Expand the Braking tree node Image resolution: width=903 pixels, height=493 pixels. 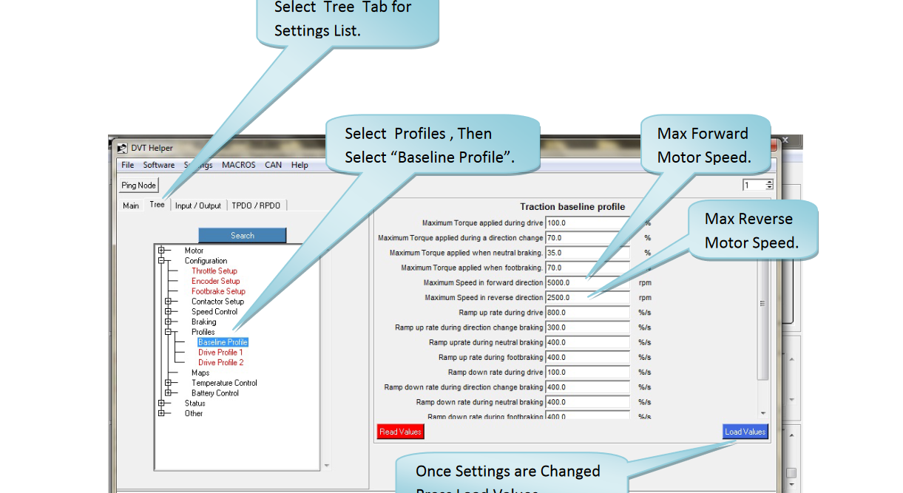point(168,322)
